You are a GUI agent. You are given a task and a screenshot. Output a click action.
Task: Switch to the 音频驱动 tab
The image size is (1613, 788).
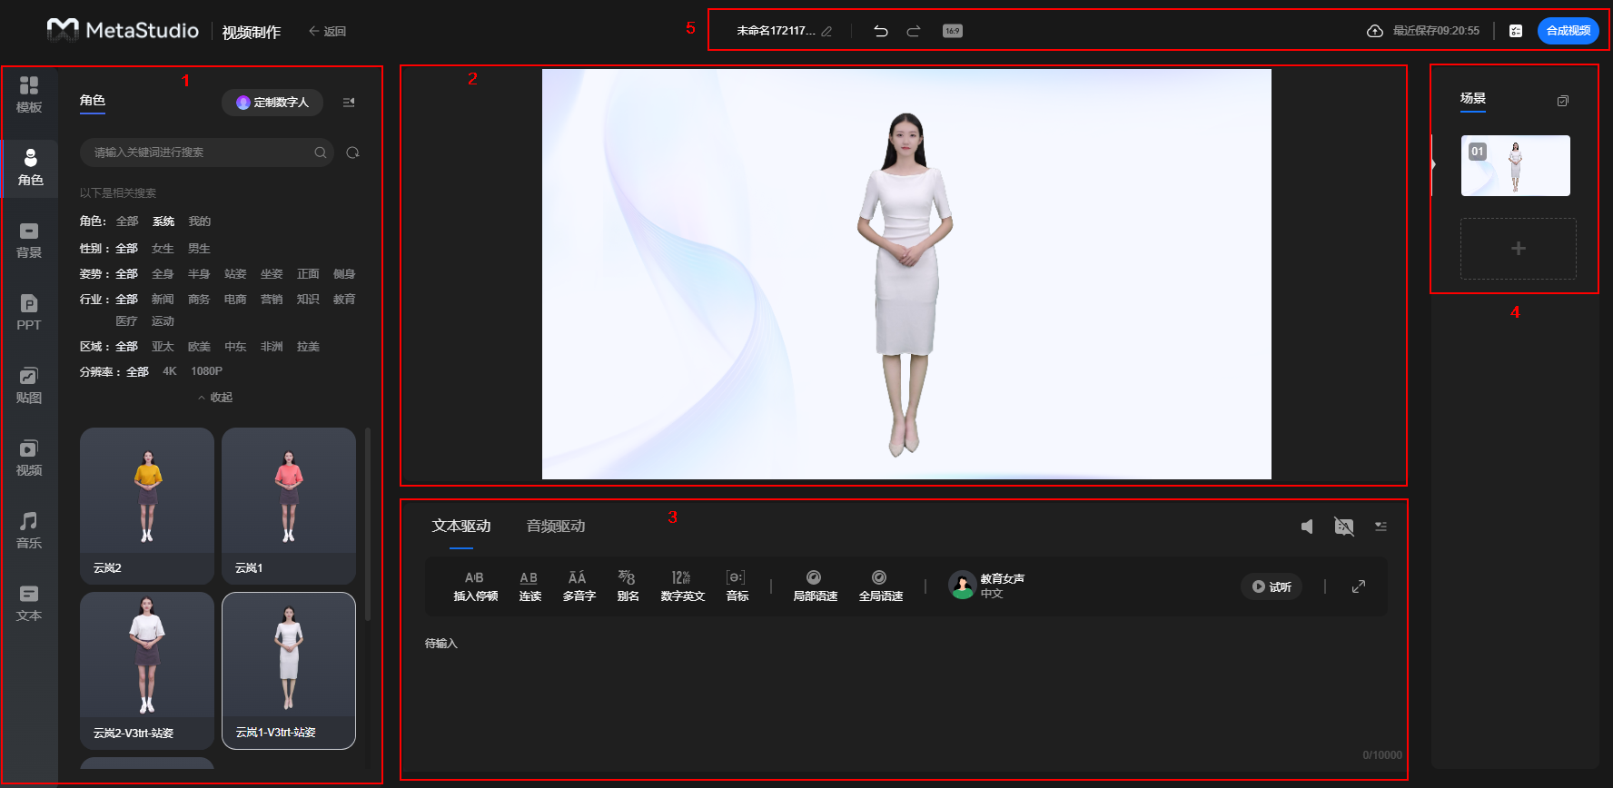tap(556, 527)
